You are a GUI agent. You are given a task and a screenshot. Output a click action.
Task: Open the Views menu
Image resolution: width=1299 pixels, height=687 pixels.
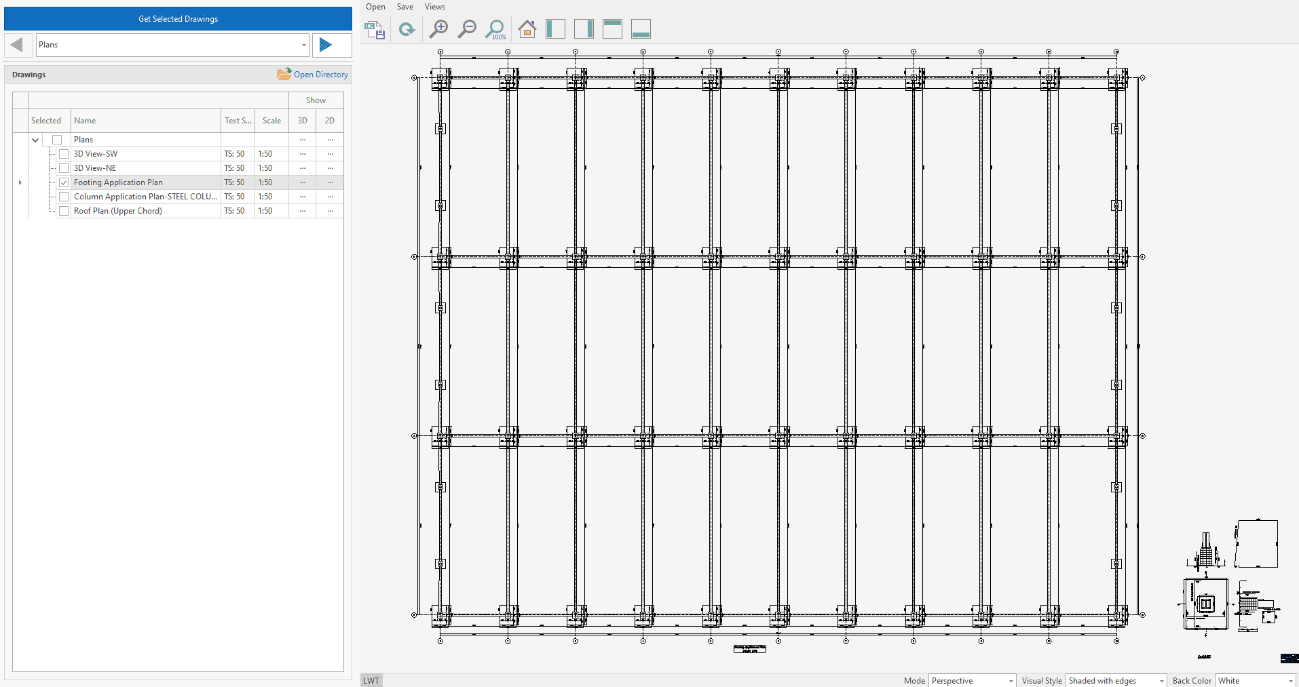434,7
